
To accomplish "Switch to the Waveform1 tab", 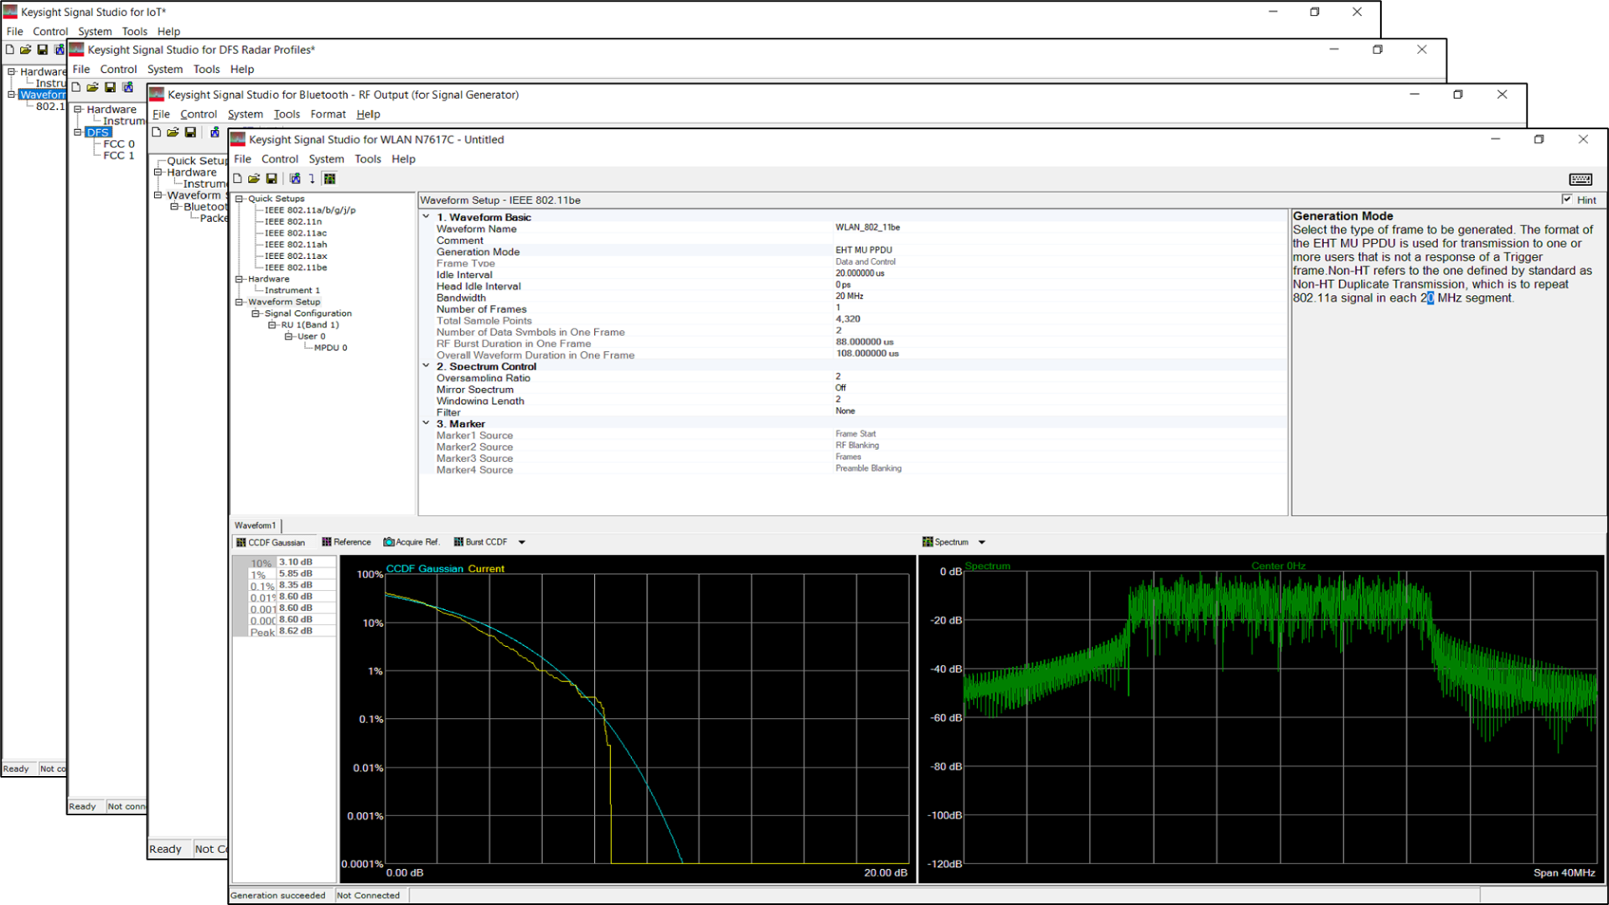I will point(255,525).
